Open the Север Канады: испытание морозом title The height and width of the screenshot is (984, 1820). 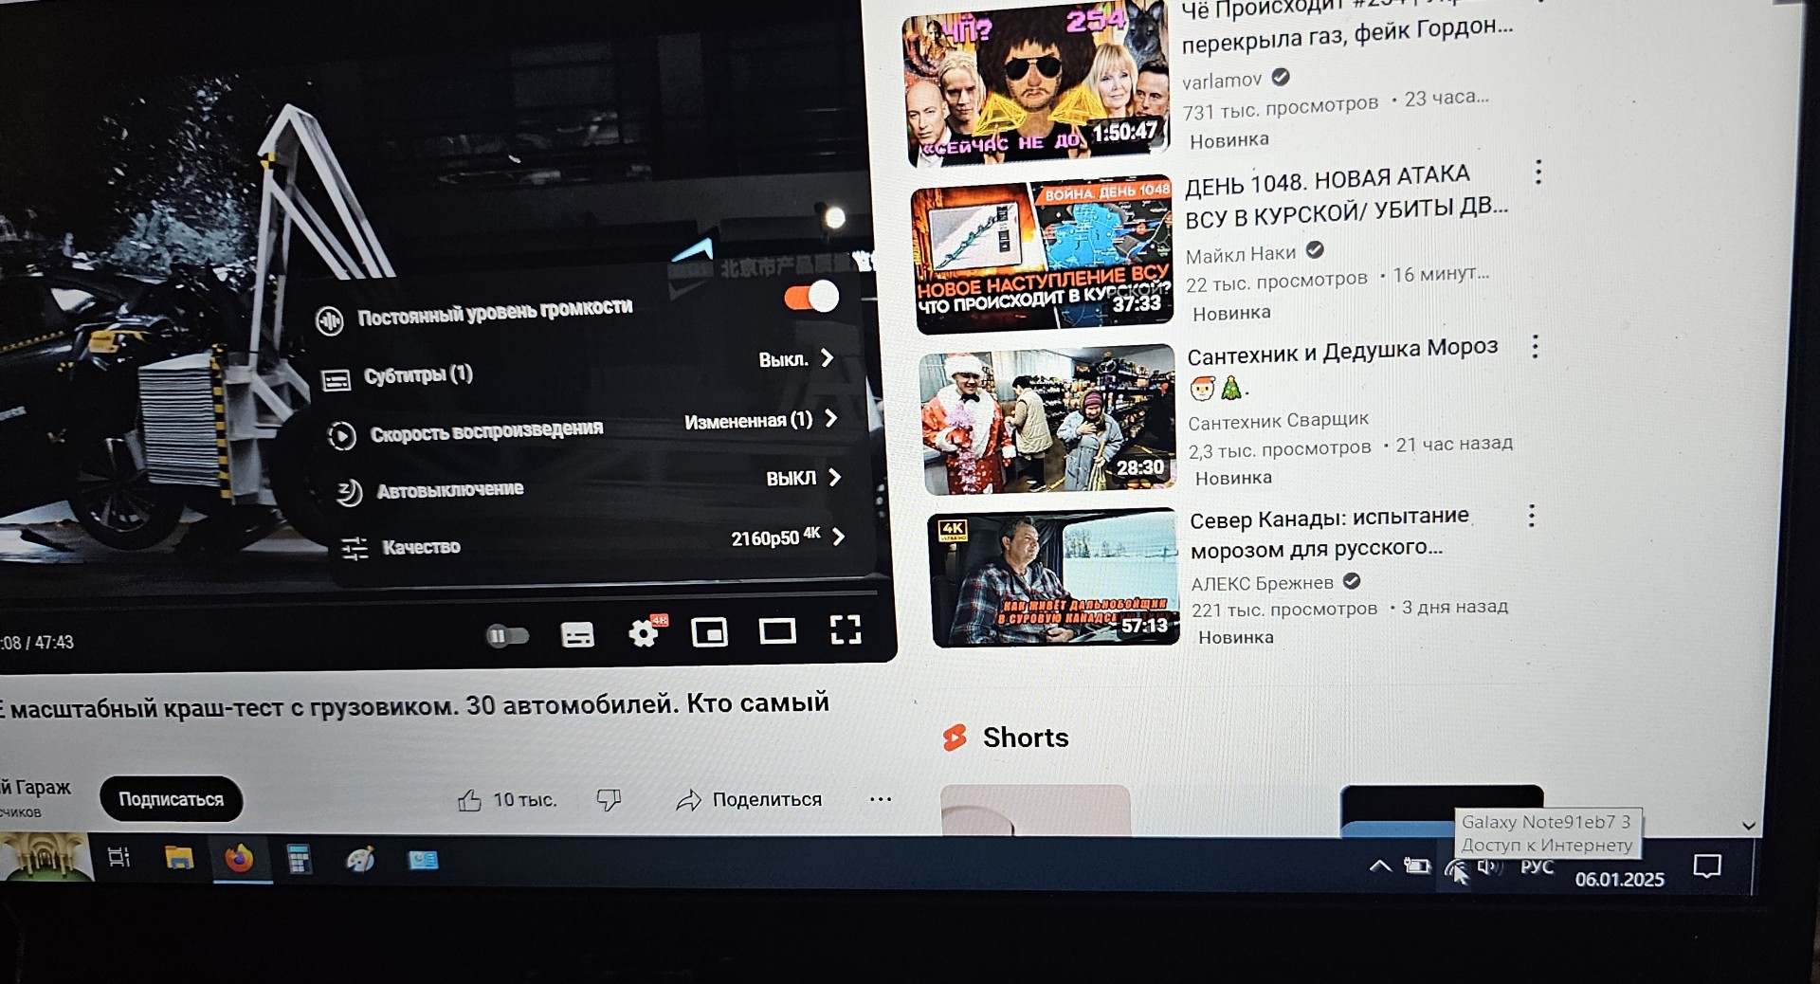[1330, 534]
